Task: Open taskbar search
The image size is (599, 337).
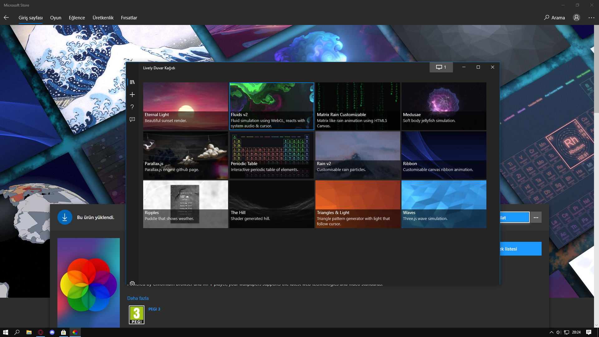Action: (17, 332)
